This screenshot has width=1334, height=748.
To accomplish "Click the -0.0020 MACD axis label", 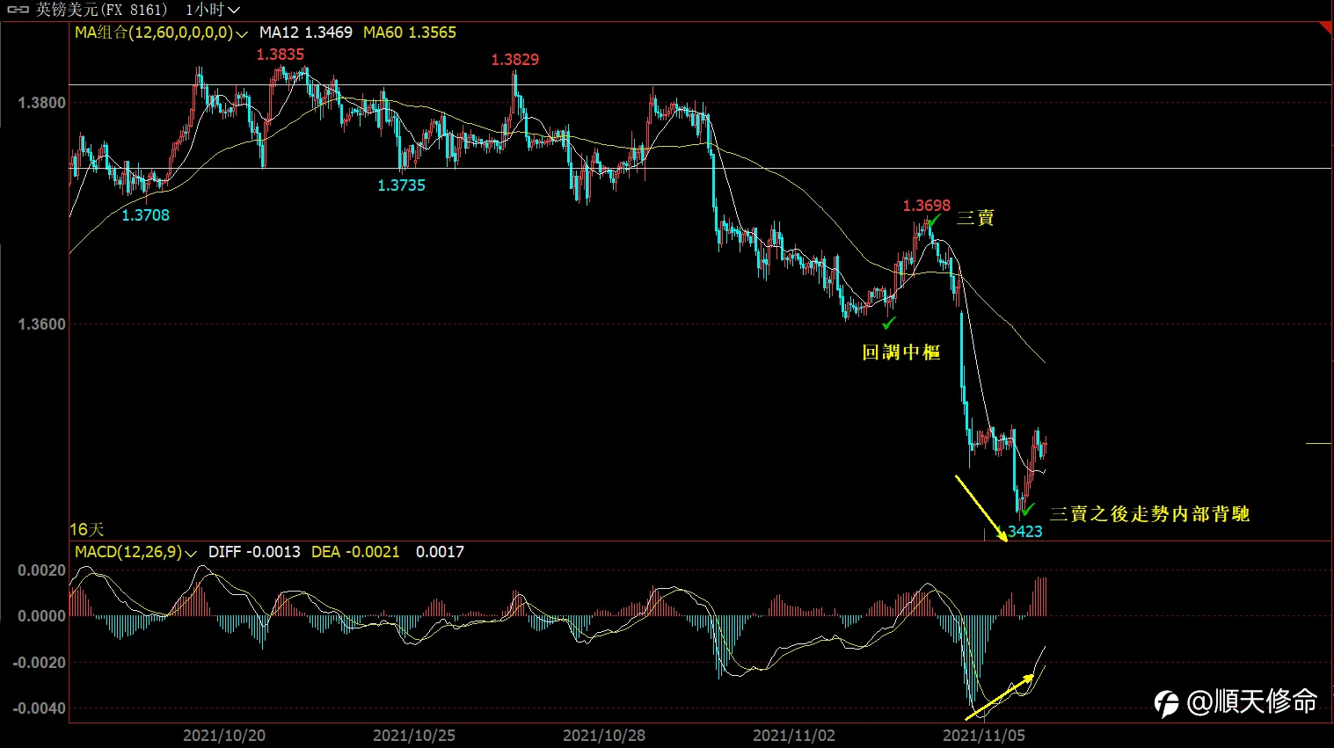I will pyautogui.click(x=39, y=663).
